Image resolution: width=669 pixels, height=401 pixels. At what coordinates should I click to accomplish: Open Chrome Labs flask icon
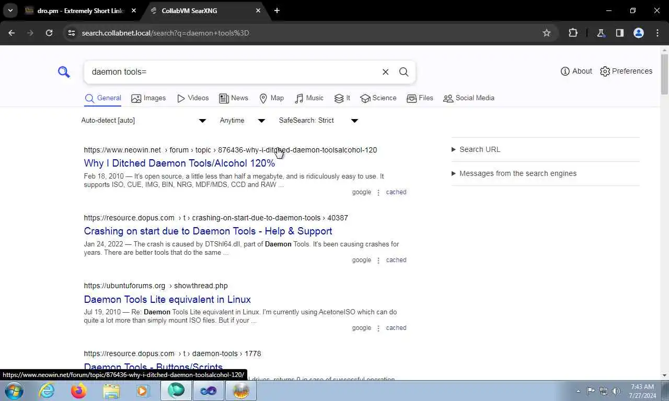click(x=601, y=33)
